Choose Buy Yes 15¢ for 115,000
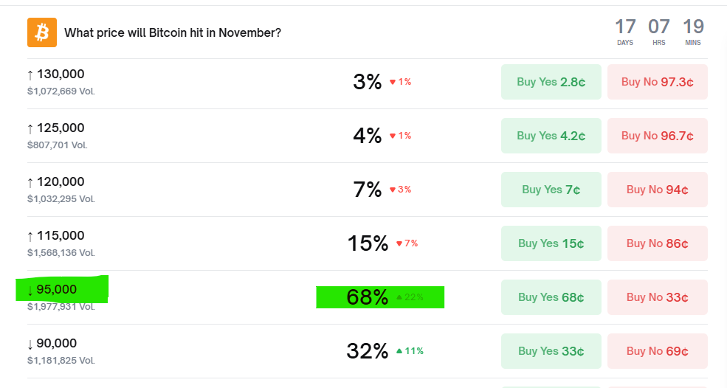The height and width of the screenshot is (388, 727). [x=551, y=243]
